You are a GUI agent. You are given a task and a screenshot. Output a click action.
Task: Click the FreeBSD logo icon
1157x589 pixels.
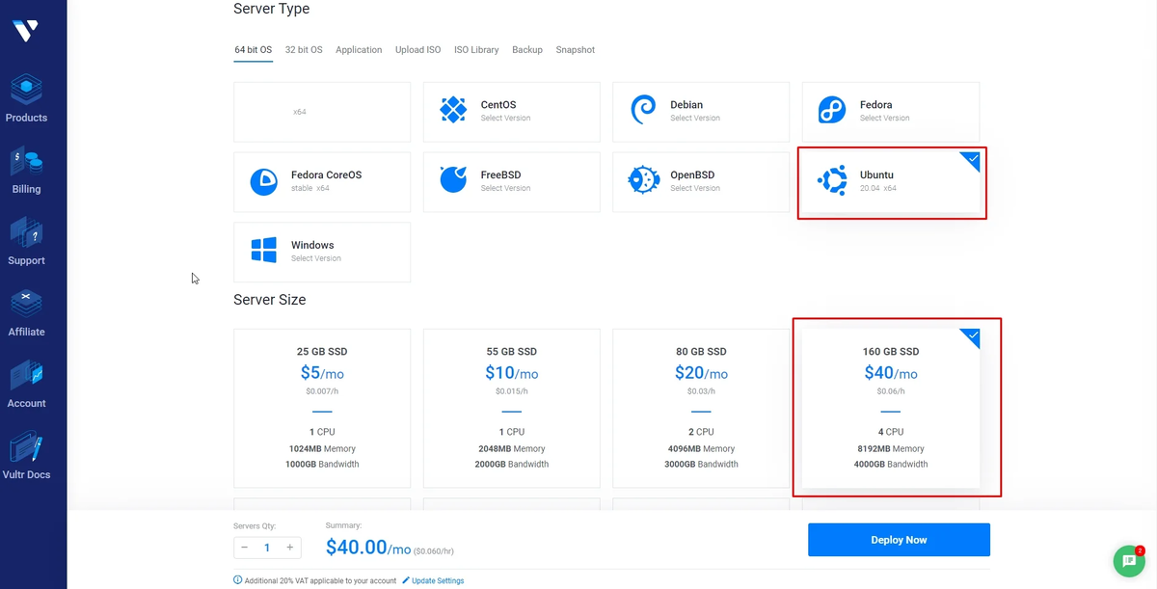coord(453,180)
